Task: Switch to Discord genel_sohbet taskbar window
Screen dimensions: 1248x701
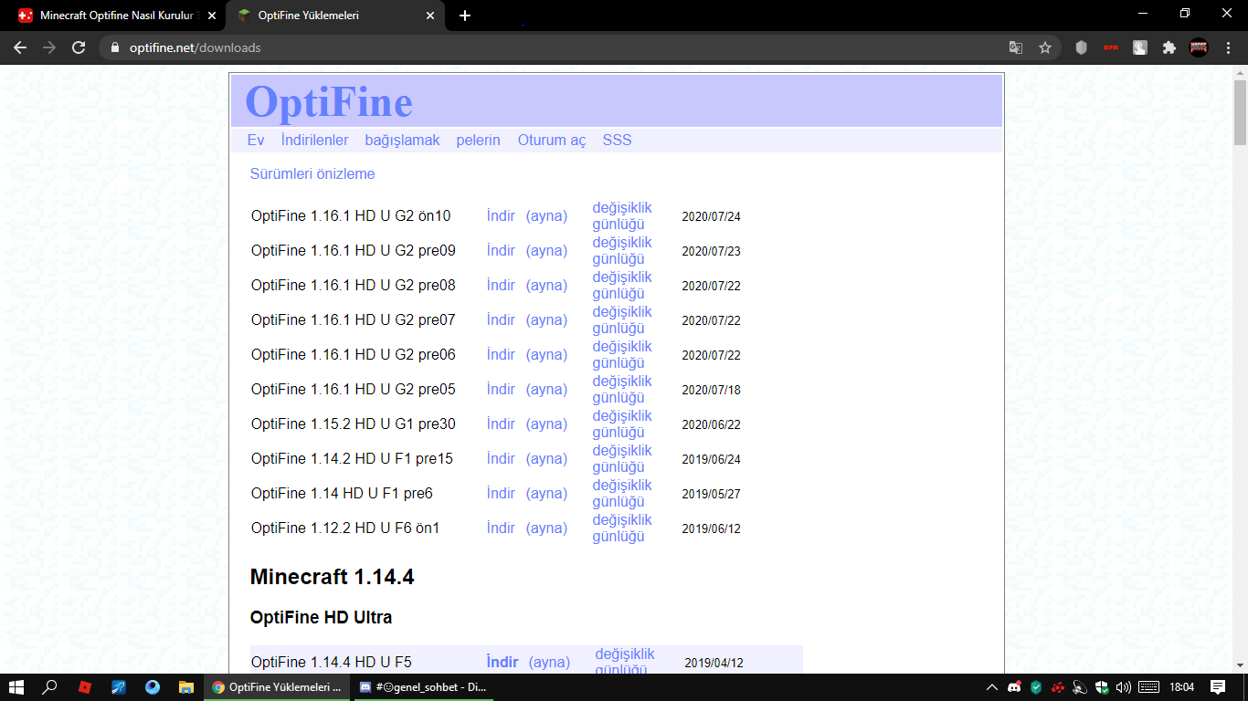Action: [422, 687]
